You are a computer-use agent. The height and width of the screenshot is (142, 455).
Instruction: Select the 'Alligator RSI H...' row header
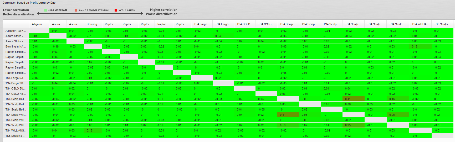[x=16, y=31]
